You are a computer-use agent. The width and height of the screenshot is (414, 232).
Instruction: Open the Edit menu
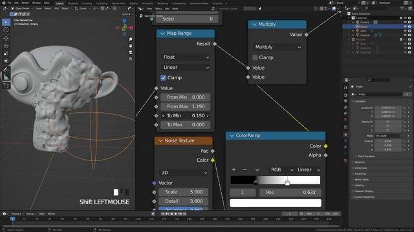[x=16, y=3]
